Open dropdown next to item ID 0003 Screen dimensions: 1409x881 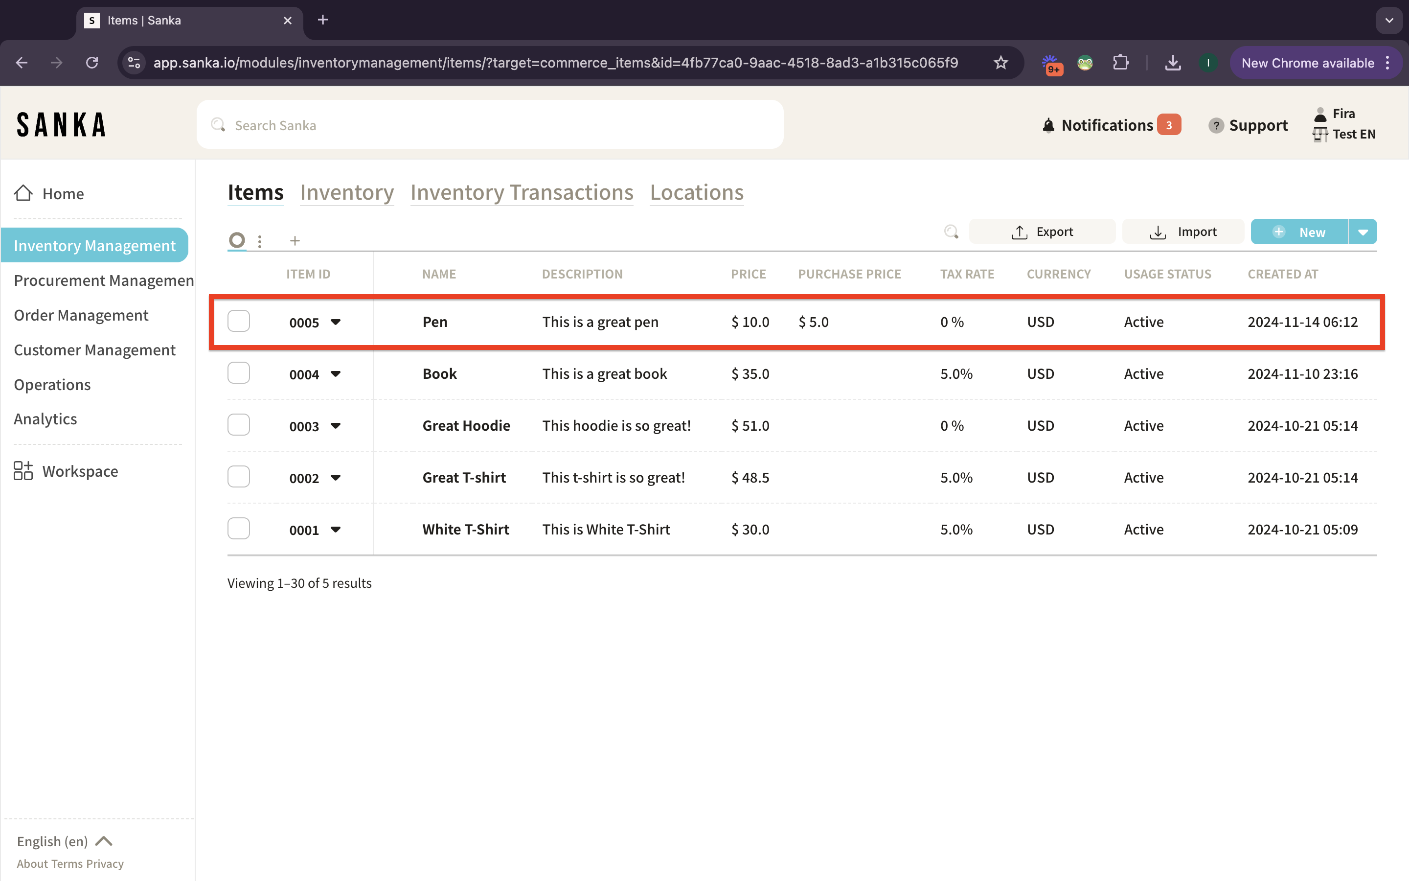[335, 426]
